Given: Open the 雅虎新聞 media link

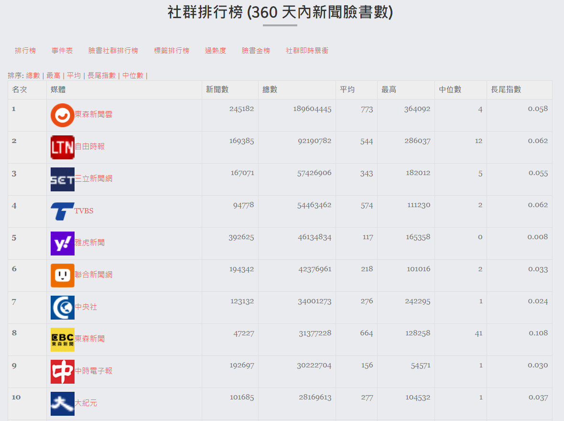Looking at the screenshot, I should 89,243.
